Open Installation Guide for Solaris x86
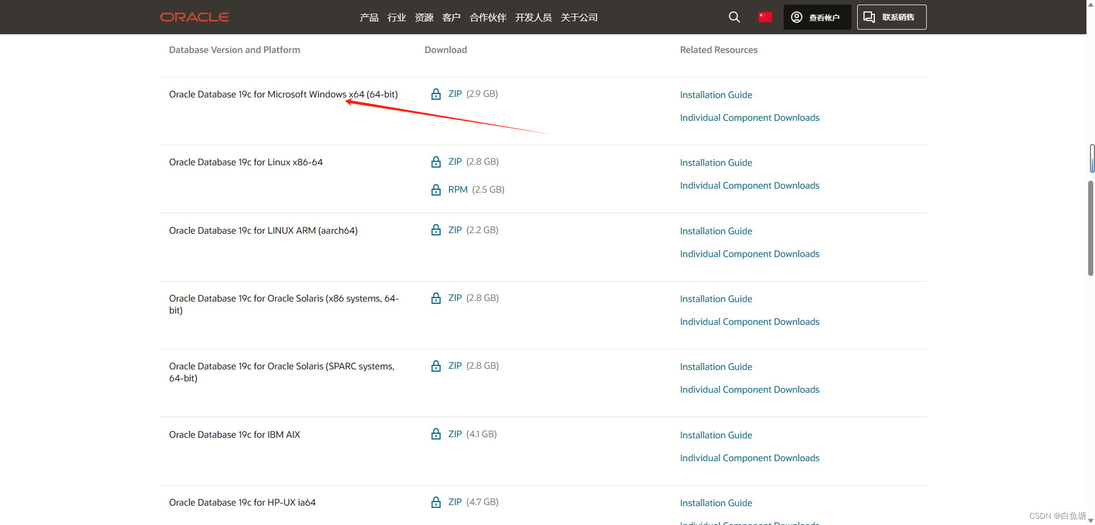Image resolution: width=1095 pixels, height=525 pixels. tap(716, 299)
